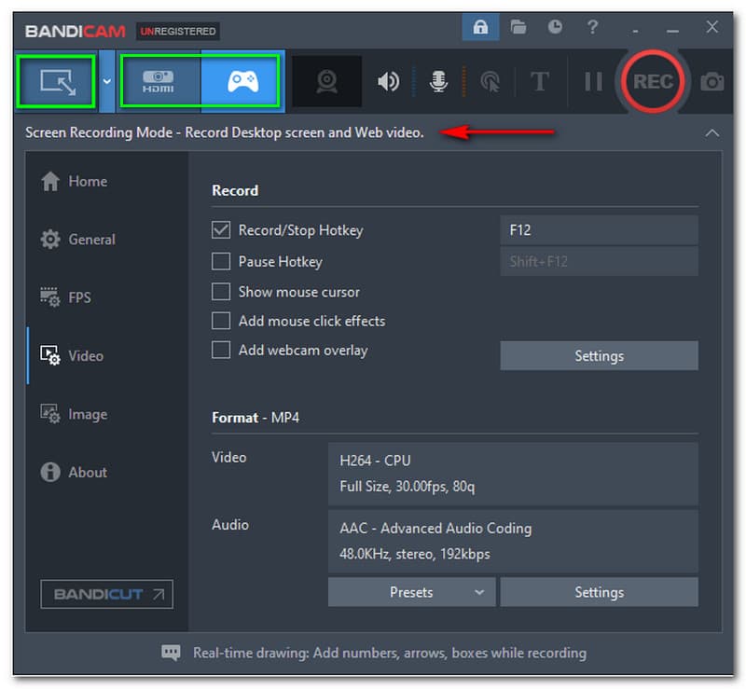Select the game recording mode gamepad icon

pos(242,82)
